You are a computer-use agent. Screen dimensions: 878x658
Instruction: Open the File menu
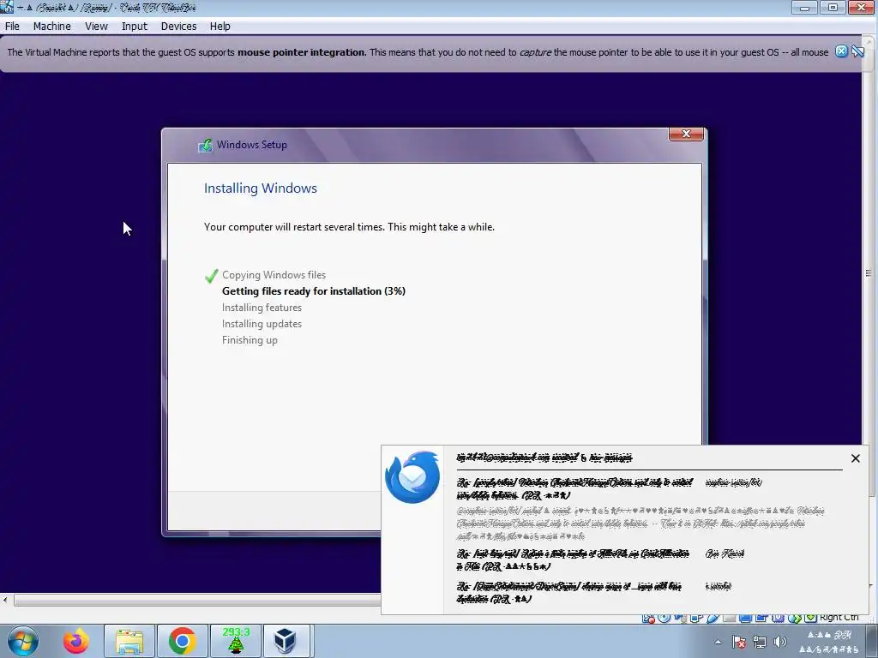tap(12, 27)
